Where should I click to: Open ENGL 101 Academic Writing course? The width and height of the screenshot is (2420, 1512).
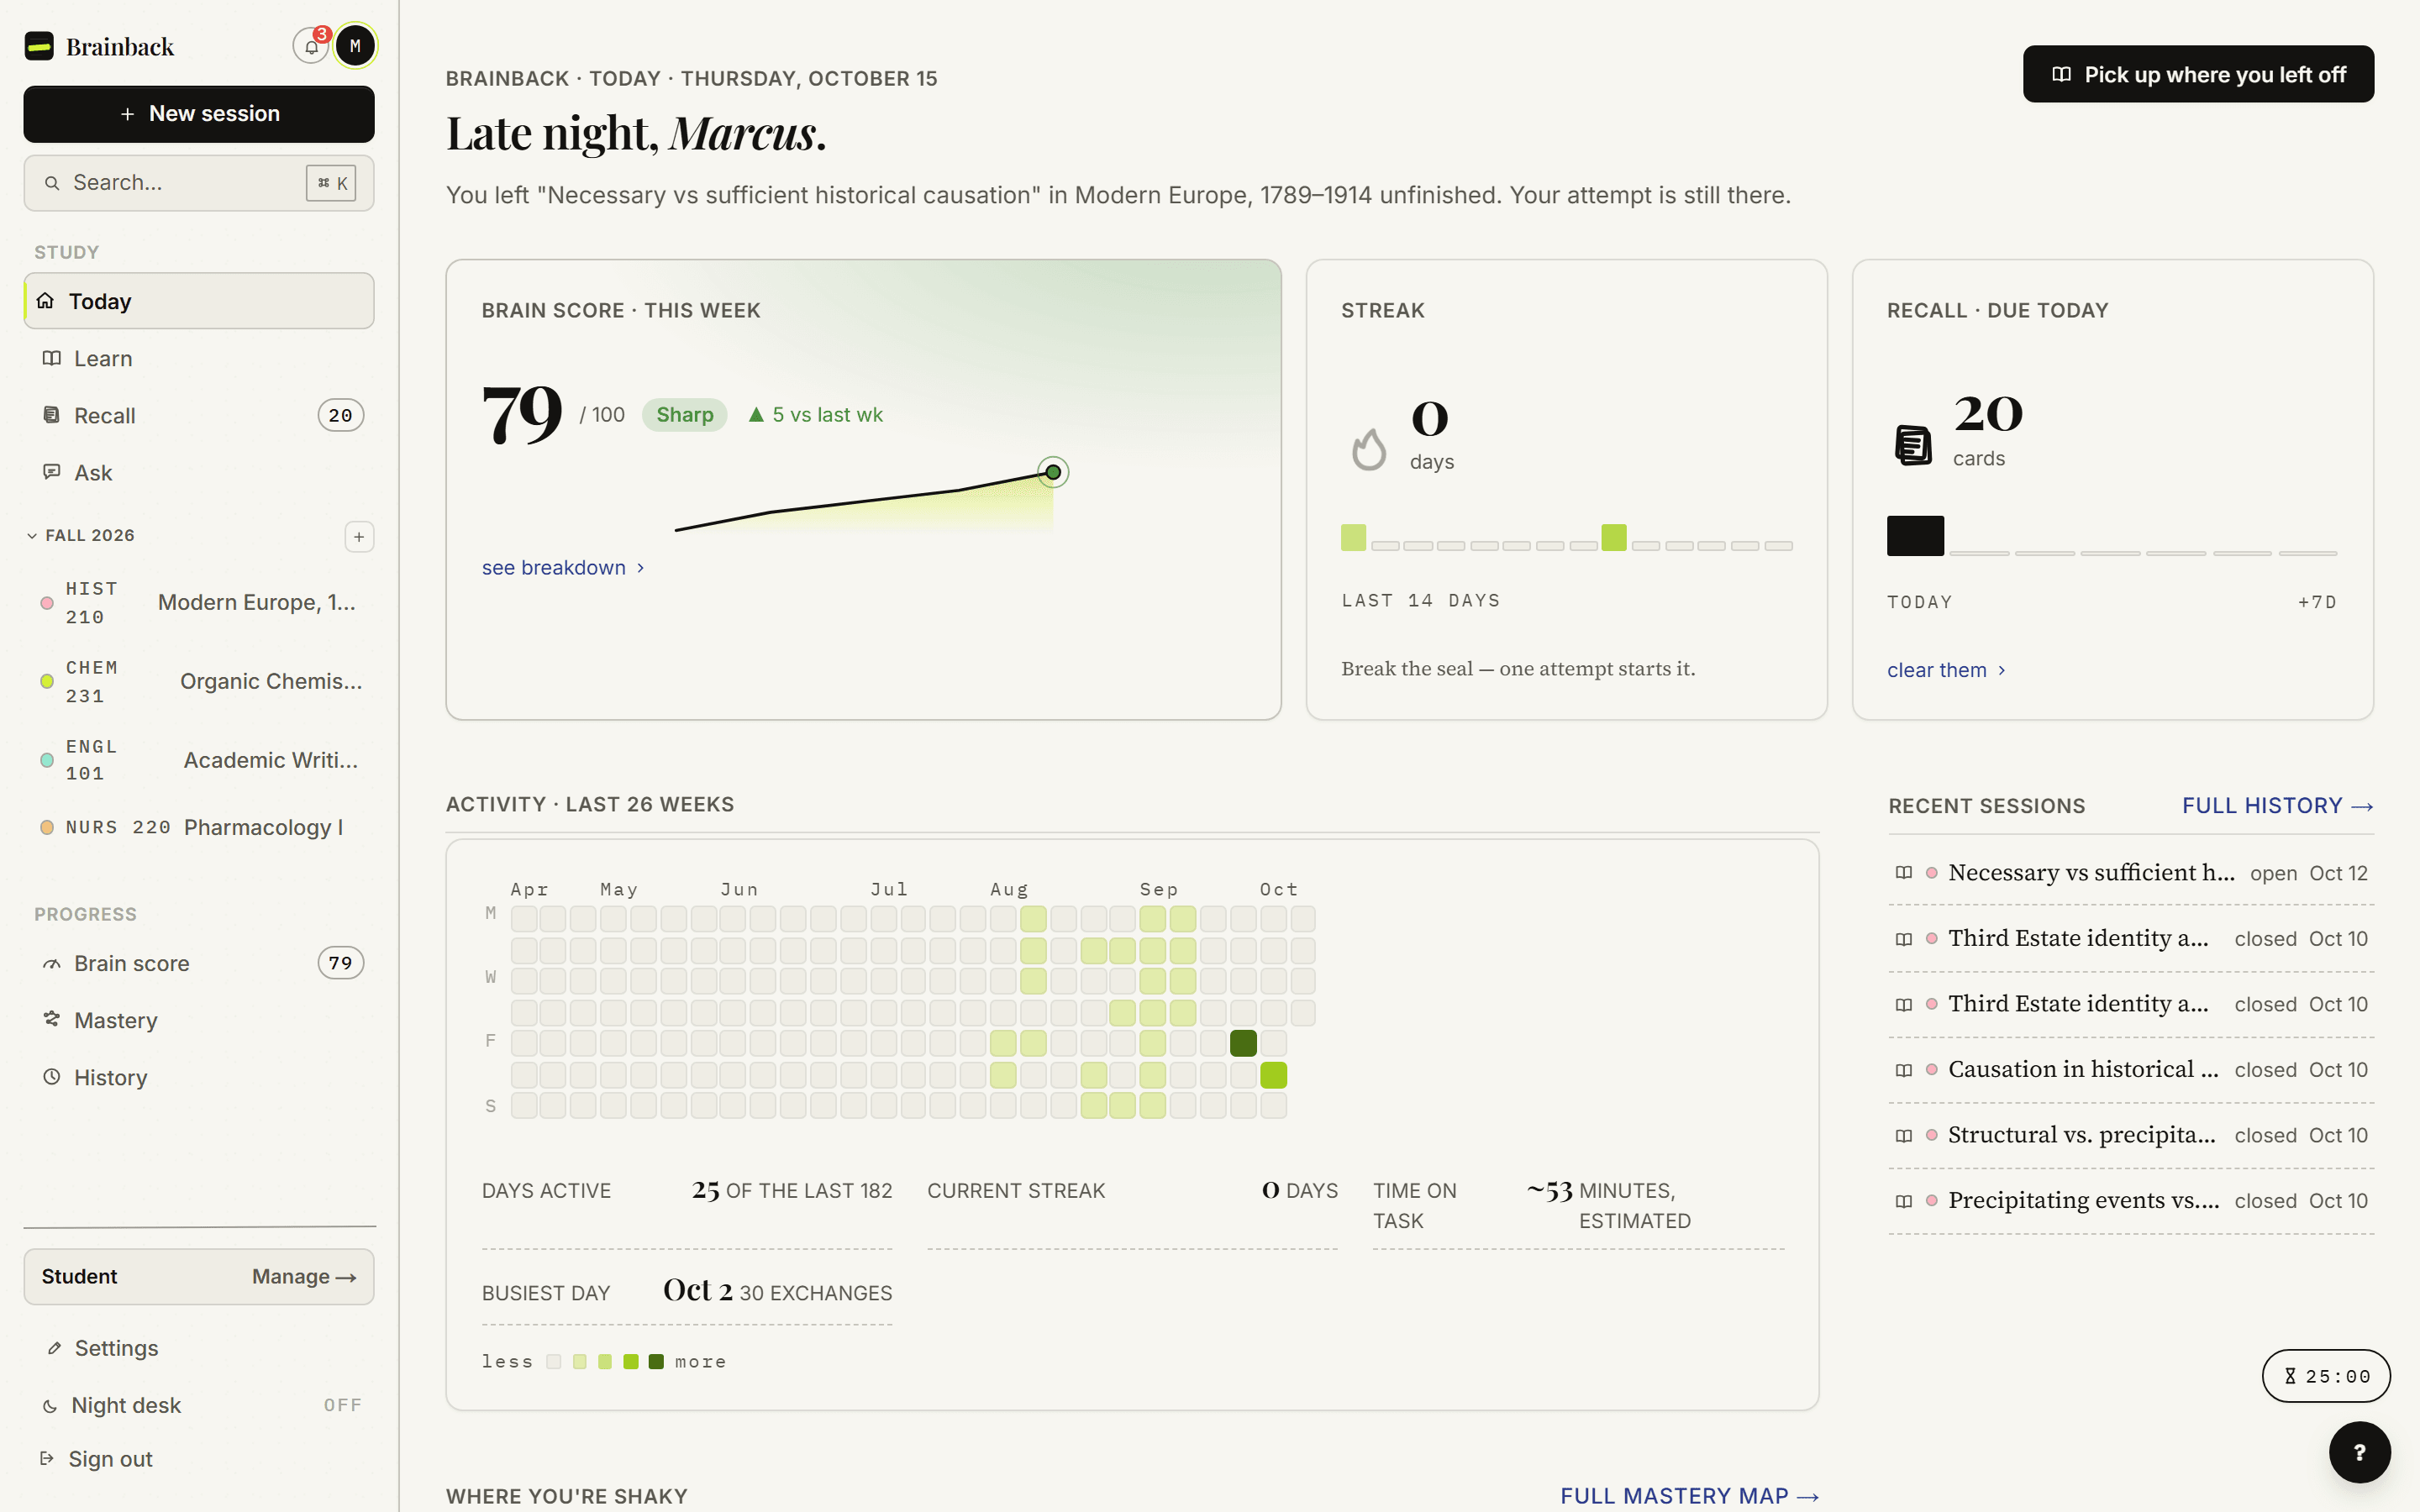click(x=199, y=760)
